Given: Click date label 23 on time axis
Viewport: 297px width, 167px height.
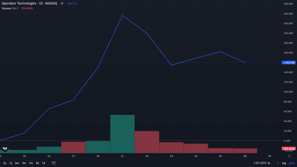Looking at the screenshot, I should pyautogui.click(x=171, y=156).
